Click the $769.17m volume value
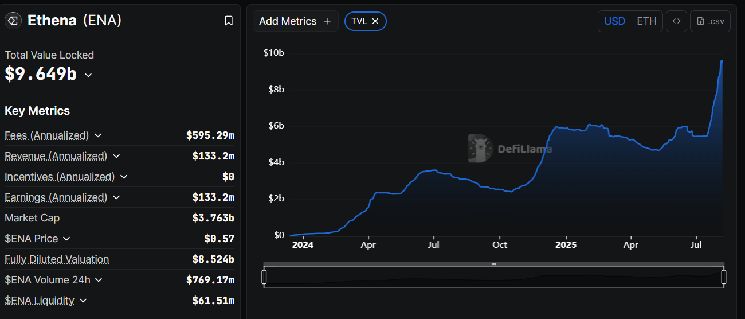The width and height of the screenshot is (745, 319). tap(210, 280)
